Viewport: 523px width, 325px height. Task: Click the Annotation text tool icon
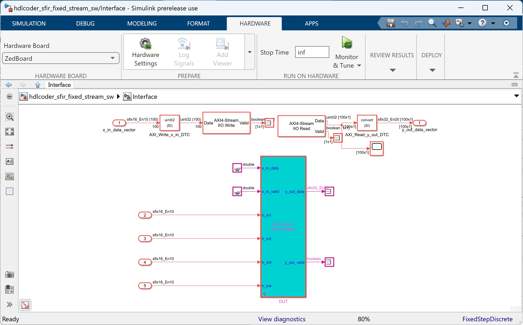point(10,161)
